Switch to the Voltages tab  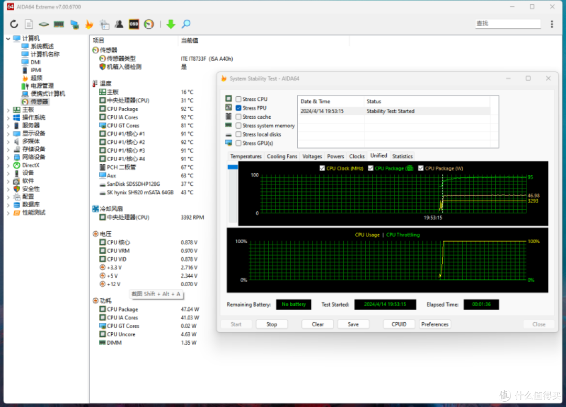(312, 156)
